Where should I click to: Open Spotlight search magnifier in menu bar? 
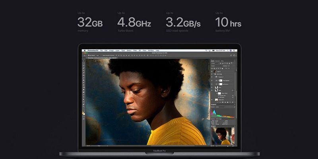click(x=228, y=50)
